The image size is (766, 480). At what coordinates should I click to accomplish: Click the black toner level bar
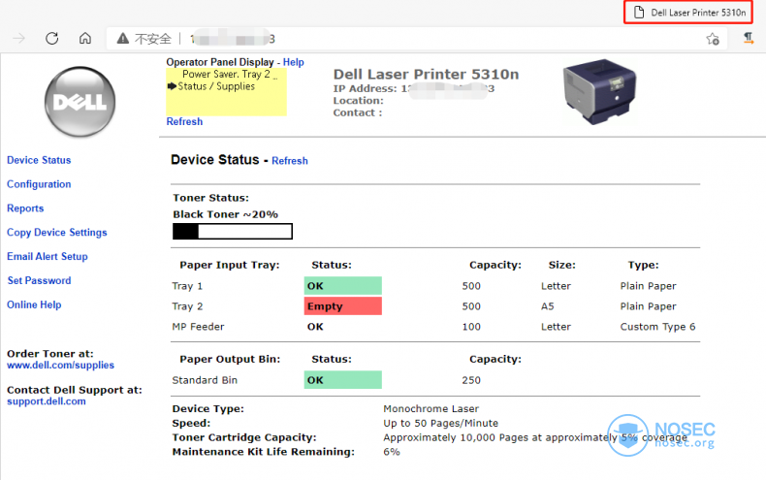pyautogui.click(x=233, y=231)
